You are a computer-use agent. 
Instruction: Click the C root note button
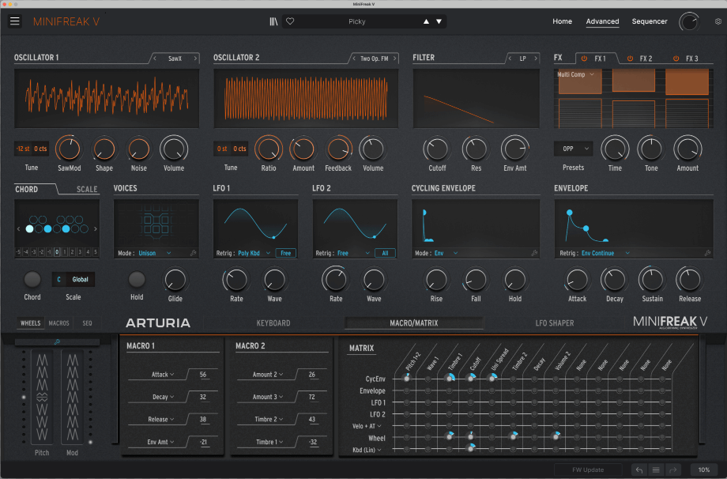59,279
